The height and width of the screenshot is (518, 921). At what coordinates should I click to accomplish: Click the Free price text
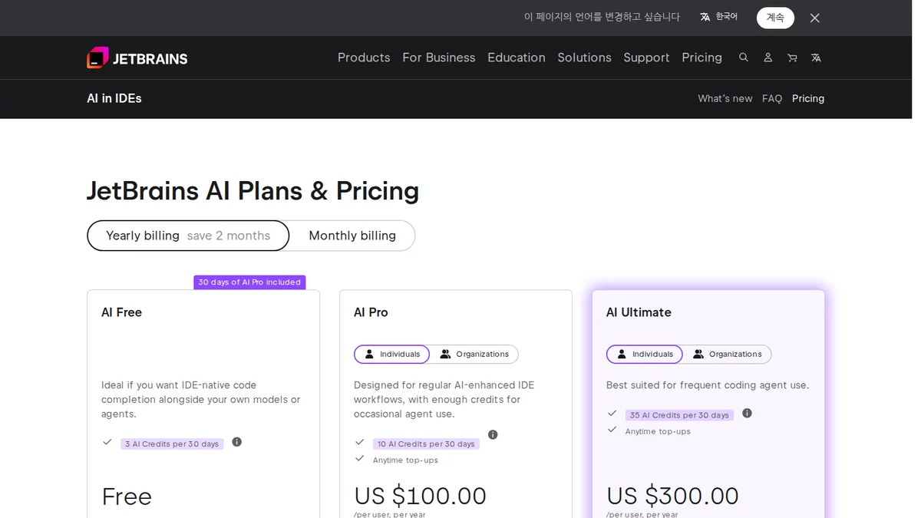point(127,497)
